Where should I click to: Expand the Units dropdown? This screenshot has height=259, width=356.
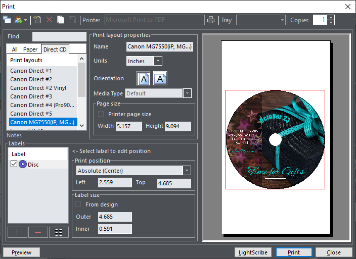pos(158,61)
